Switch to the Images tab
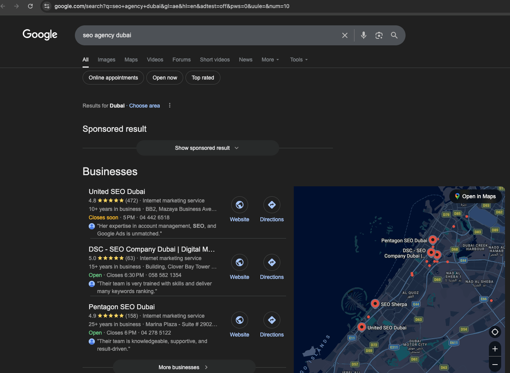This screenshot has width=510, height=373. point(106,60)
